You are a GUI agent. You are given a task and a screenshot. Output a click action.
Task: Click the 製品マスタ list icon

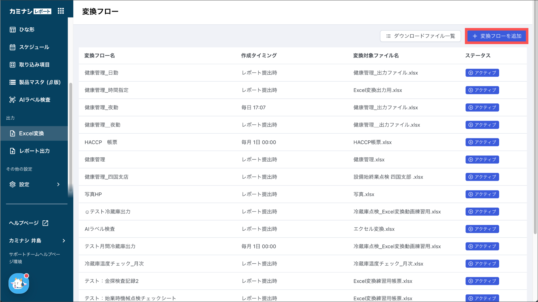[x=13, y=82]
